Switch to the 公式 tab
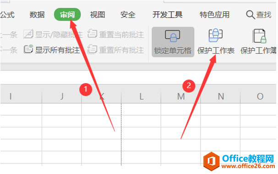The height and width of the screenshot is (174, 278). click(x=7, y=15)
